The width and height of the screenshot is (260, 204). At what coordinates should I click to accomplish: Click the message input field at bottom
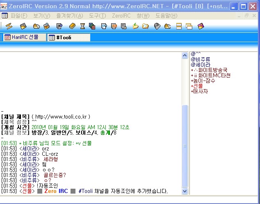(x=129, y=200)
